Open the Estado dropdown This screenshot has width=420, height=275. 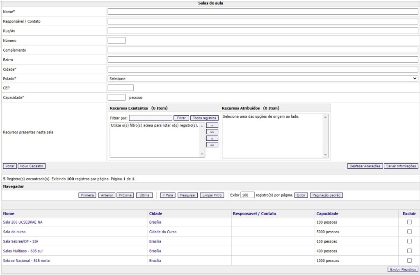(x=262, y=78)
